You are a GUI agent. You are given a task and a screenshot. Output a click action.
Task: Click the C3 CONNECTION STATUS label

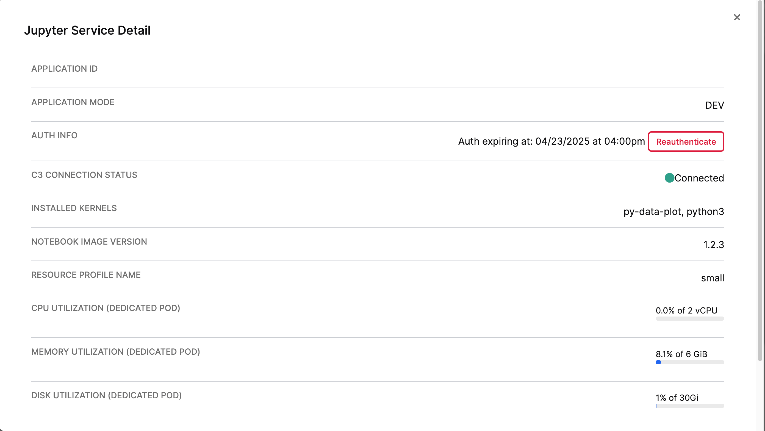coord(84,175)
